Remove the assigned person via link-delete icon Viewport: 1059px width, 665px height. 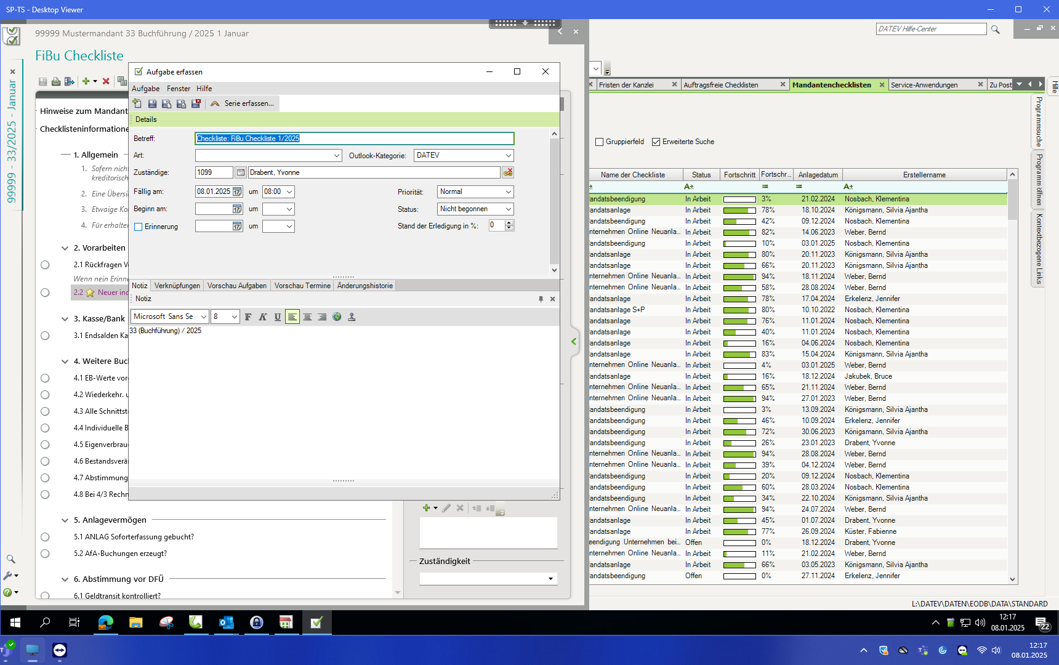point(508,172)
